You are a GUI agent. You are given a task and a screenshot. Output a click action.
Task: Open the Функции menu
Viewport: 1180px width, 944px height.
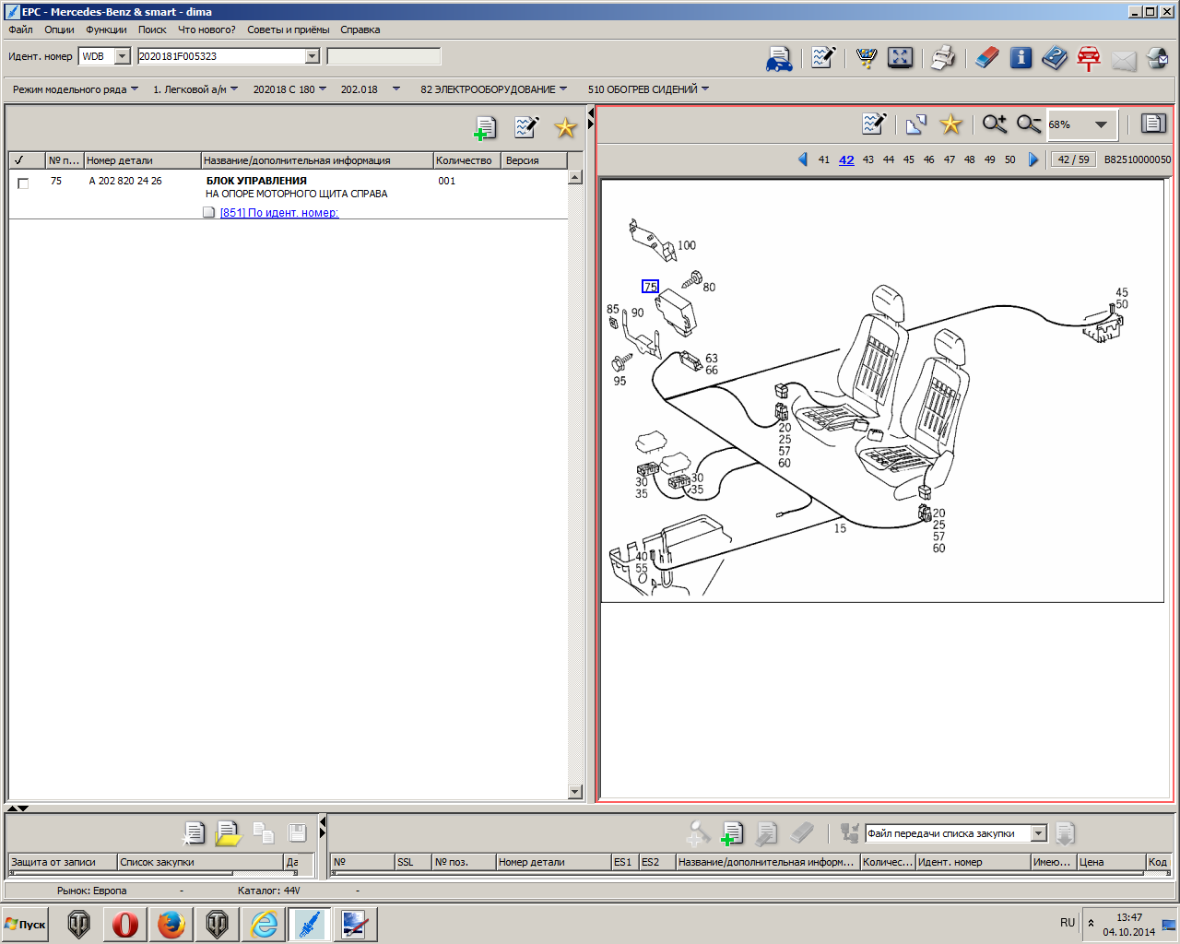pyautogui.click(x=106, y=29)
